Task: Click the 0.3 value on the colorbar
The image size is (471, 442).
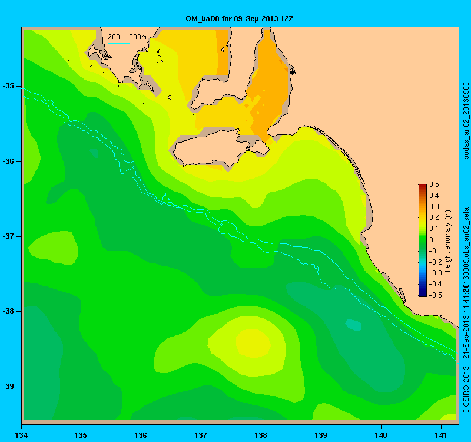Action: click(434, 207)
